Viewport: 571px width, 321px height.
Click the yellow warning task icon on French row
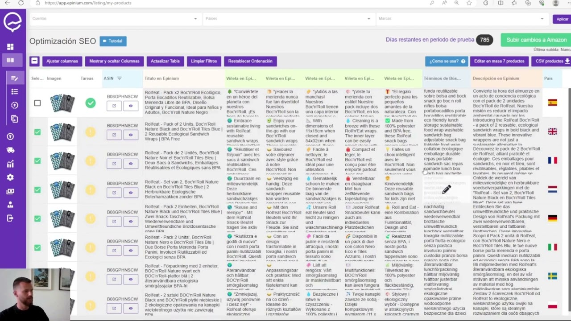point(91,160)
